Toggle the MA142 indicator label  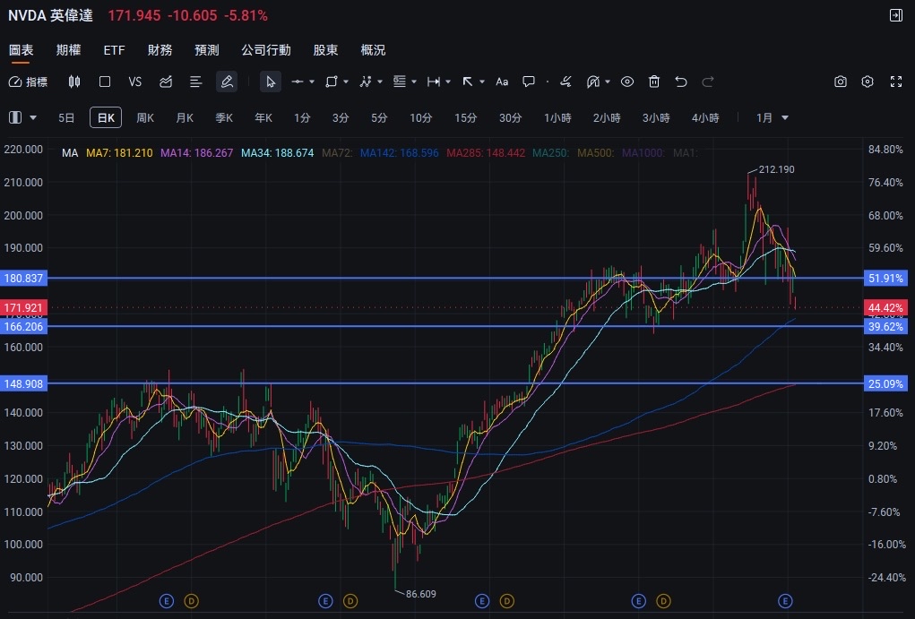click(x=400, y=153)
